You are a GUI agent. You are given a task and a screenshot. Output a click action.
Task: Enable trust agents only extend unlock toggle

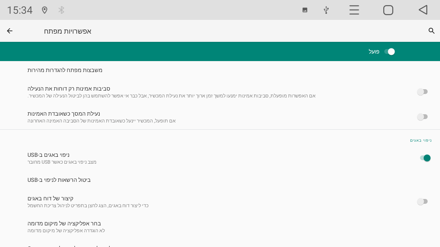422,92
